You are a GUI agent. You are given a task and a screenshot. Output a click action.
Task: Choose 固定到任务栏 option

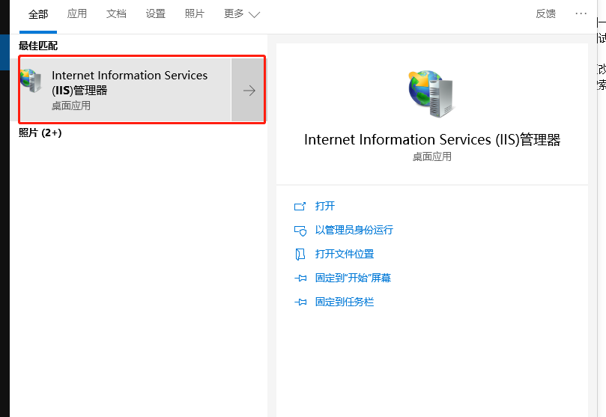click(345, 302)
